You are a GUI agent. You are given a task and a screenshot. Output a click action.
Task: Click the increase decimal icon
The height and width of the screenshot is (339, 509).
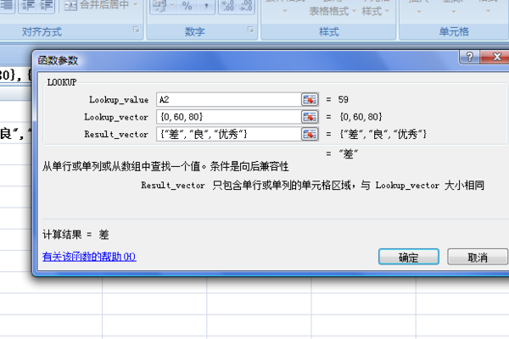point(228,6)
